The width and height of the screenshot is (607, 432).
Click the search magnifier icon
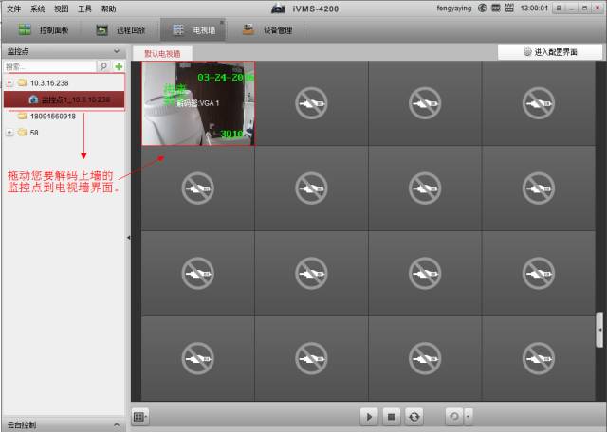(104, 67)
